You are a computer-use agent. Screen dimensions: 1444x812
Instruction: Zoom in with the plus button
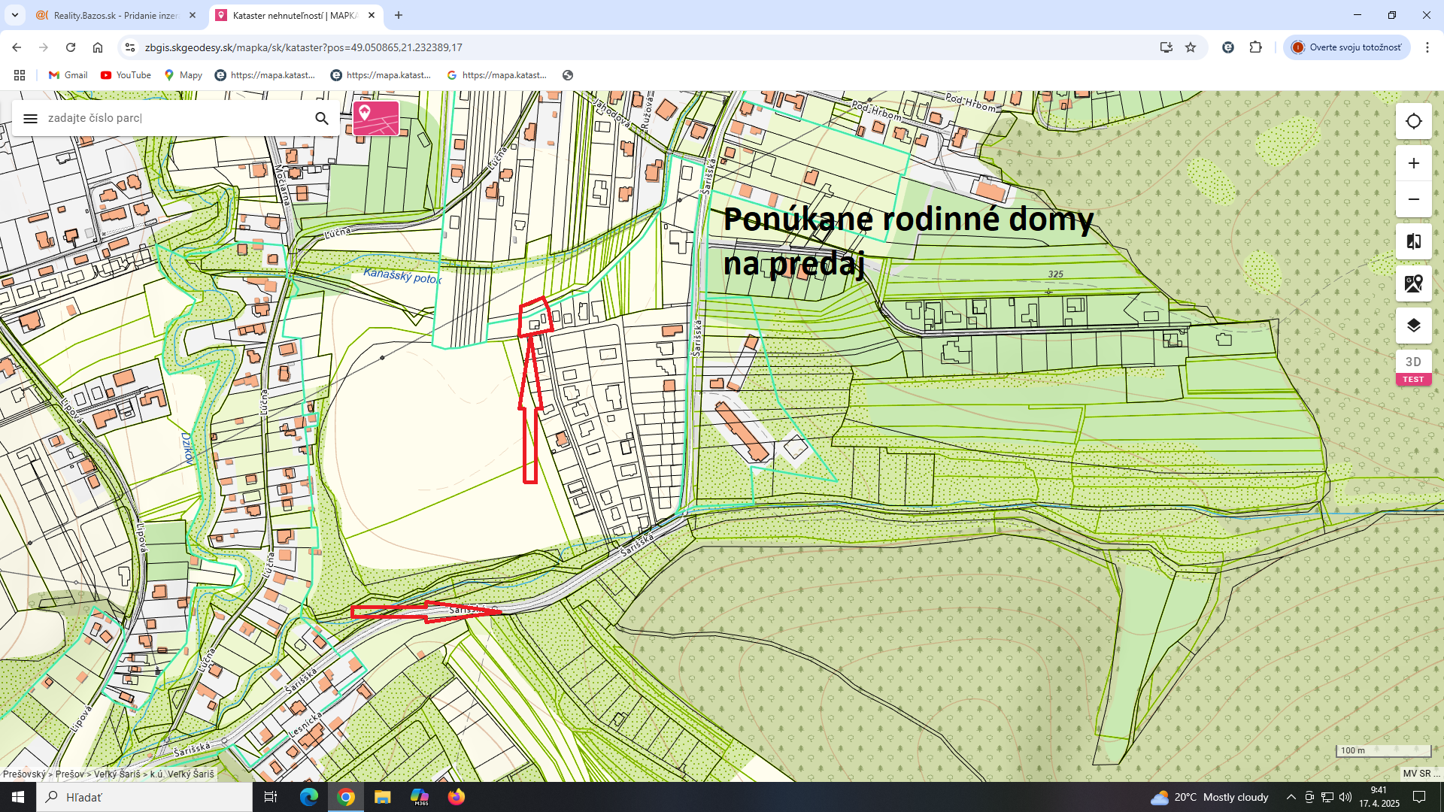coord(1413,163)
